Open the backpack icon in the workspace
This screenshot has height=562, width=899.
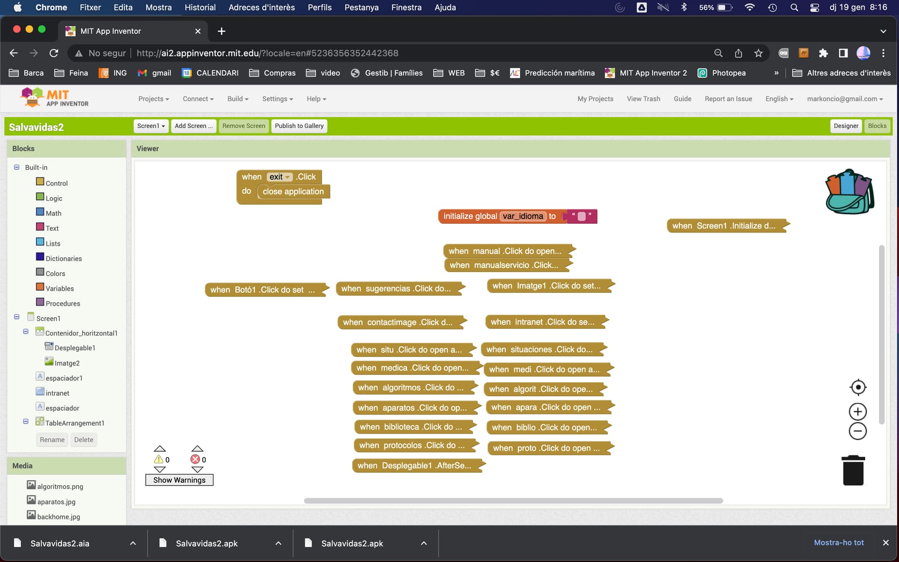coord(849,192)
